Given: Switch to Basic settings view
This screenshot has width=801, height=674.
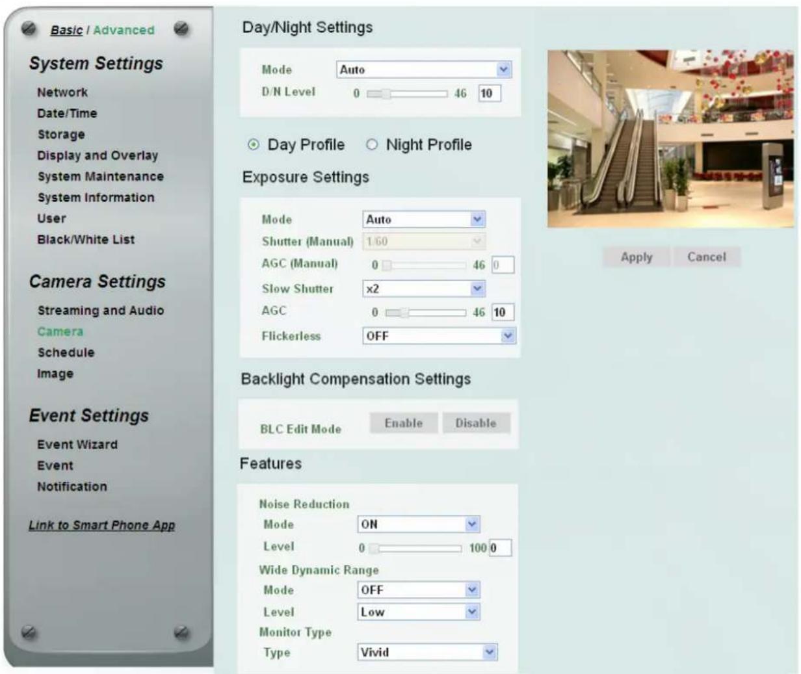Looking at the screenshot, I should pyautogui.click(x=66, y=30).
